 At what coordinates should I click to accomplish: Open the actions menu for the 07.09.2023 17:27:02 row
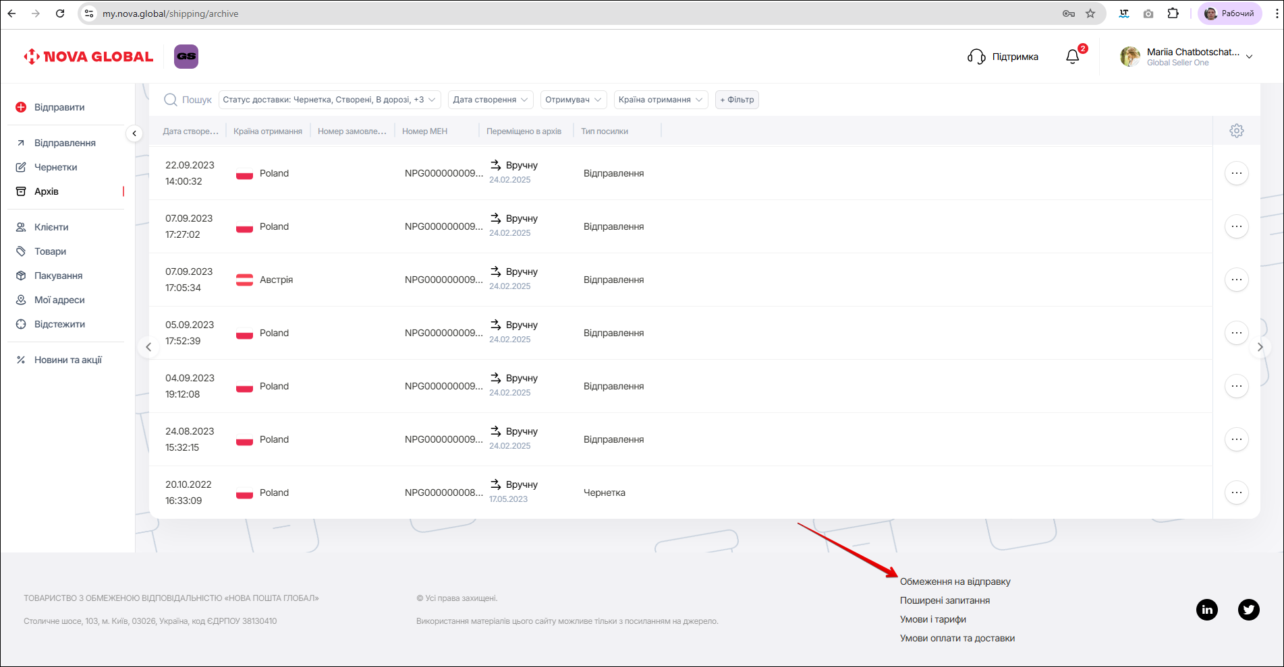point(1236,226)
